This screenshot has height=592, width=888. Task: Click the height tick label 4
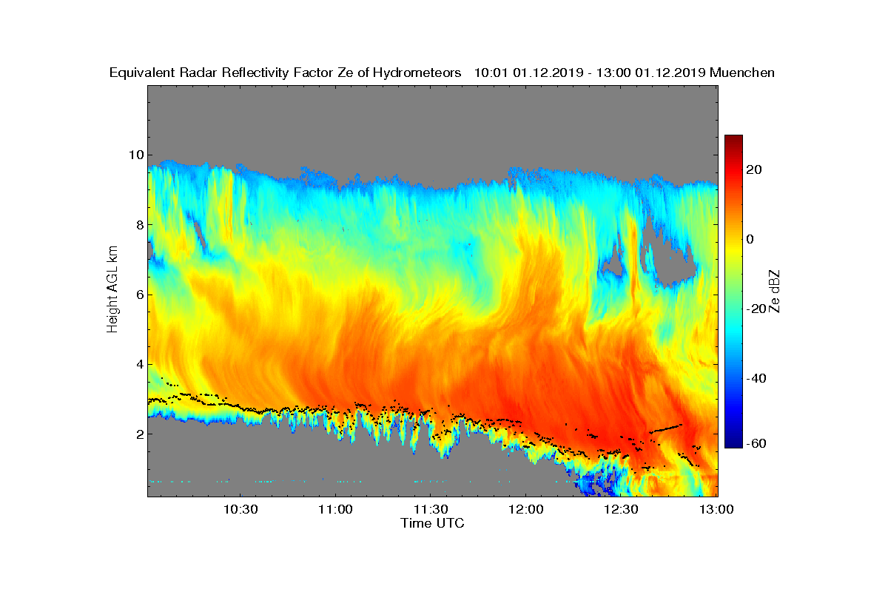tap(138, 364)
